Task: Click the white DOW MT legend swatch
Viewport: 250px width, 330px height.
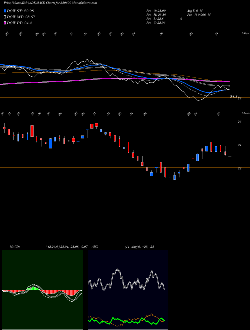Action: tap(5, 17)
